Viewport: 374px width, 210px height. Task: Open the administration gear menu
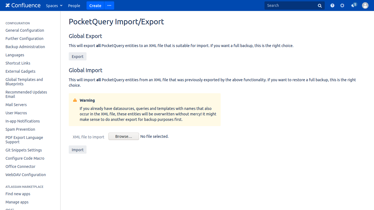[x=342, y=5]
